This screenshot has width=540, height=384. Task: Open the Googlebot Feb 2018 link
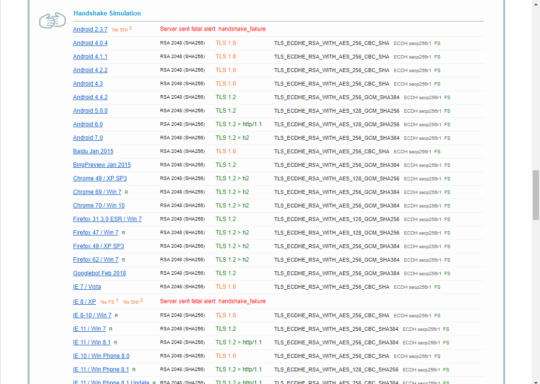100,273
